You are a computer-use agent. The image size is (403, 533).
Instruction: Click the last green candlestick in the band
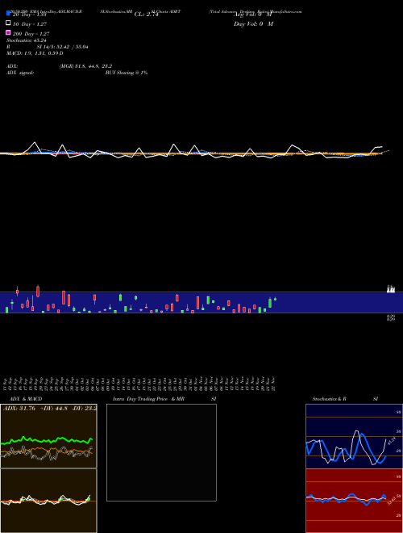coord(275,299)
